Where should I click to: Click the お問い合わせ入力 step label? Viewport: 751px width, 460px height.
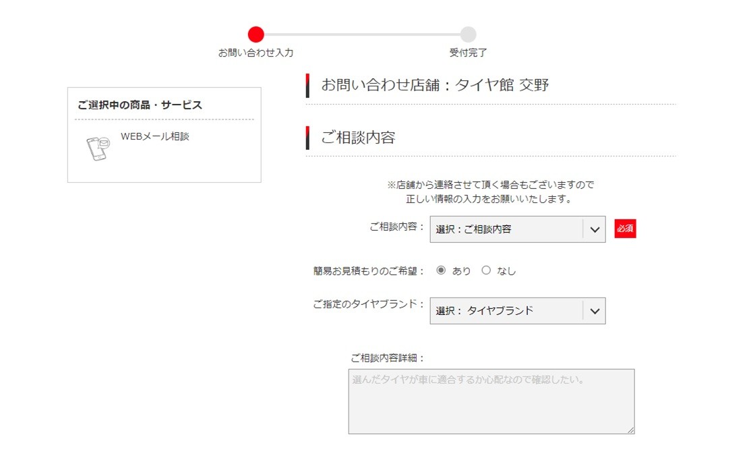click(x=256, y=53)
